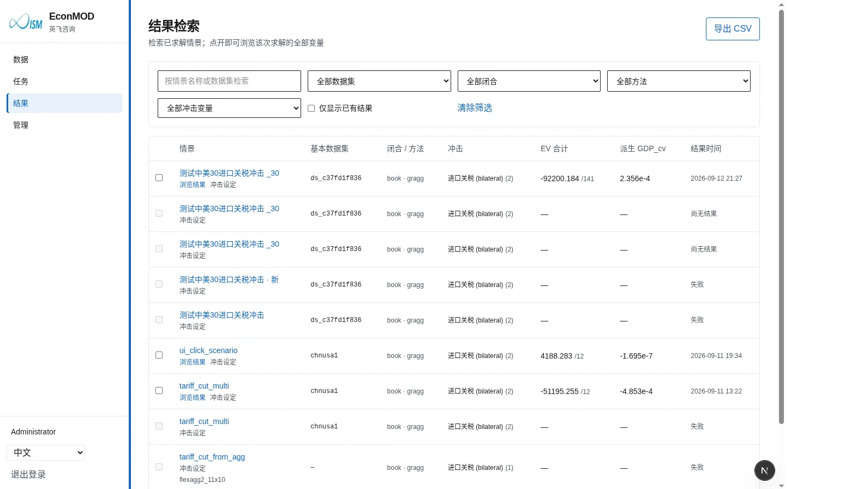
Task: Open the Next.js dev tools badge
Action: click(x=764, y=470)
